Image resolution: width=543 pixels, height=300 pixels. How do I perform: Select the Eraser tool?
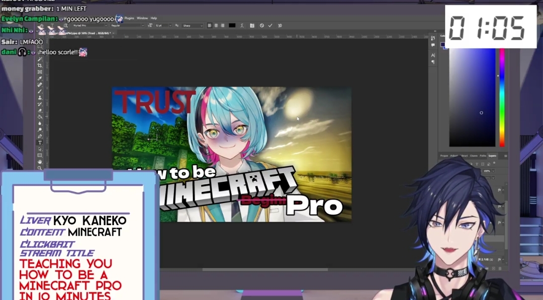pos(40,111)
